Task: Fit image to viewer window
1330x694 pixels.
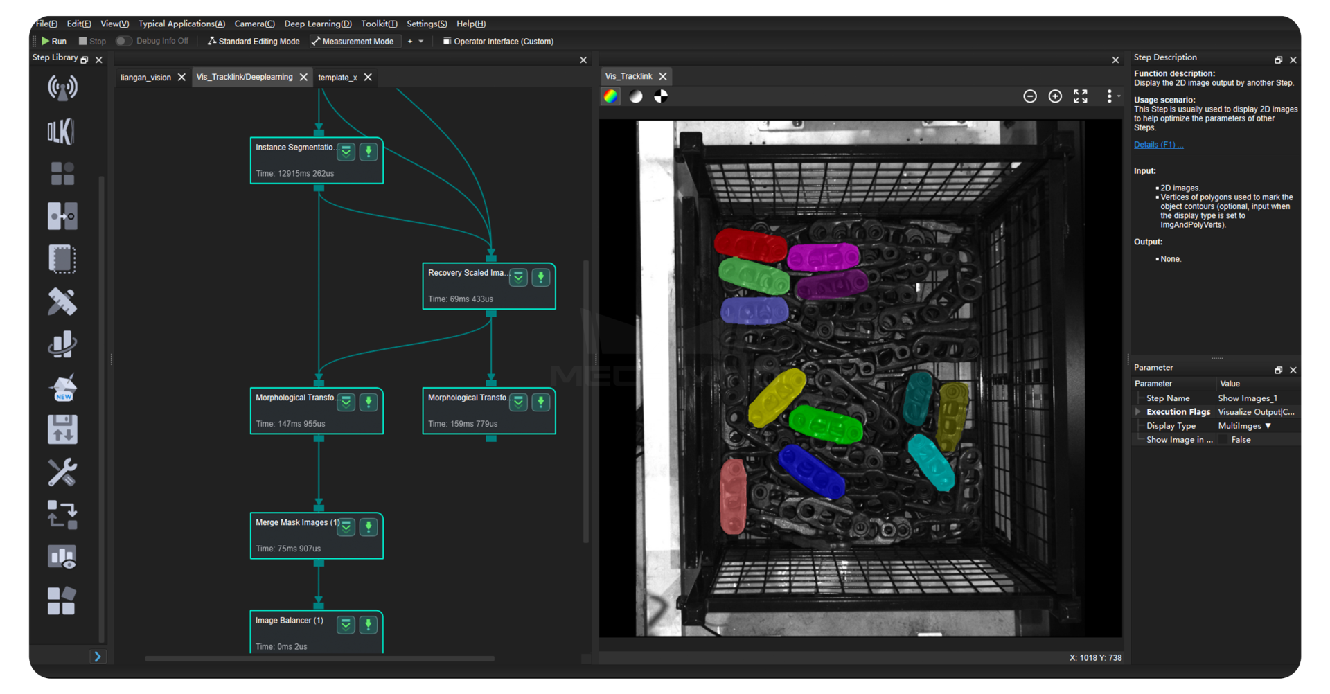Action: click(x=1080, y=96)
